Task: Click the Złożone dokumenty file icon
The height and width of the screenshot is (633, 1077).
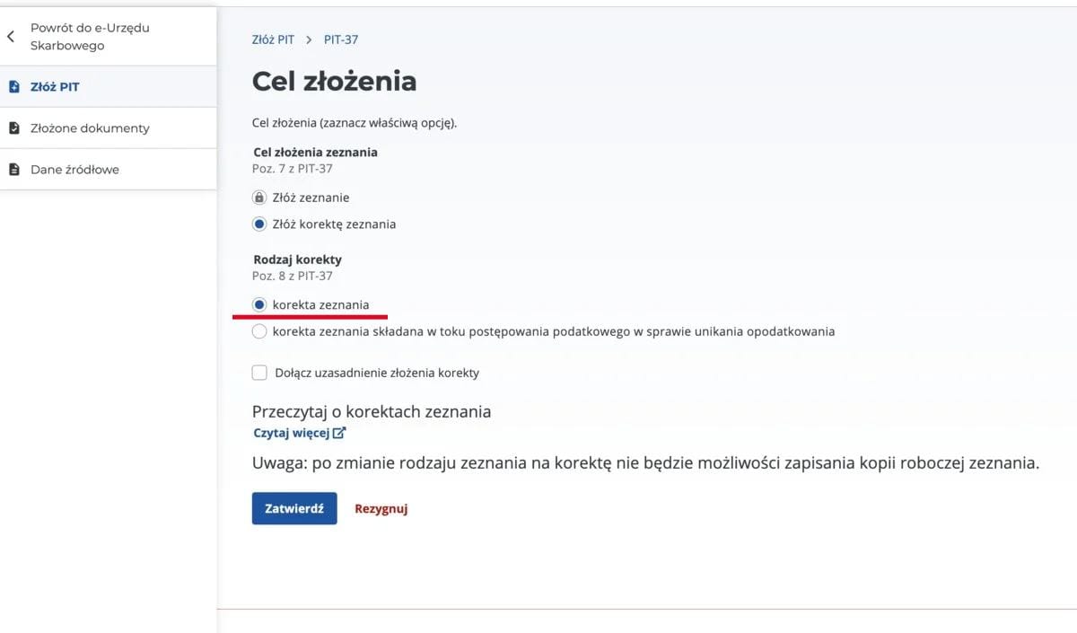Action: (13, 128)
